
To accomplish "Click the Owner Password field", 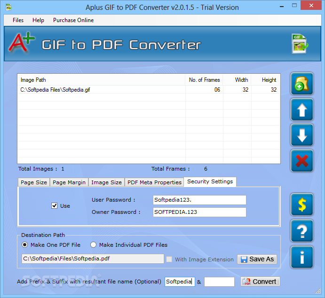I will [199, 212].
